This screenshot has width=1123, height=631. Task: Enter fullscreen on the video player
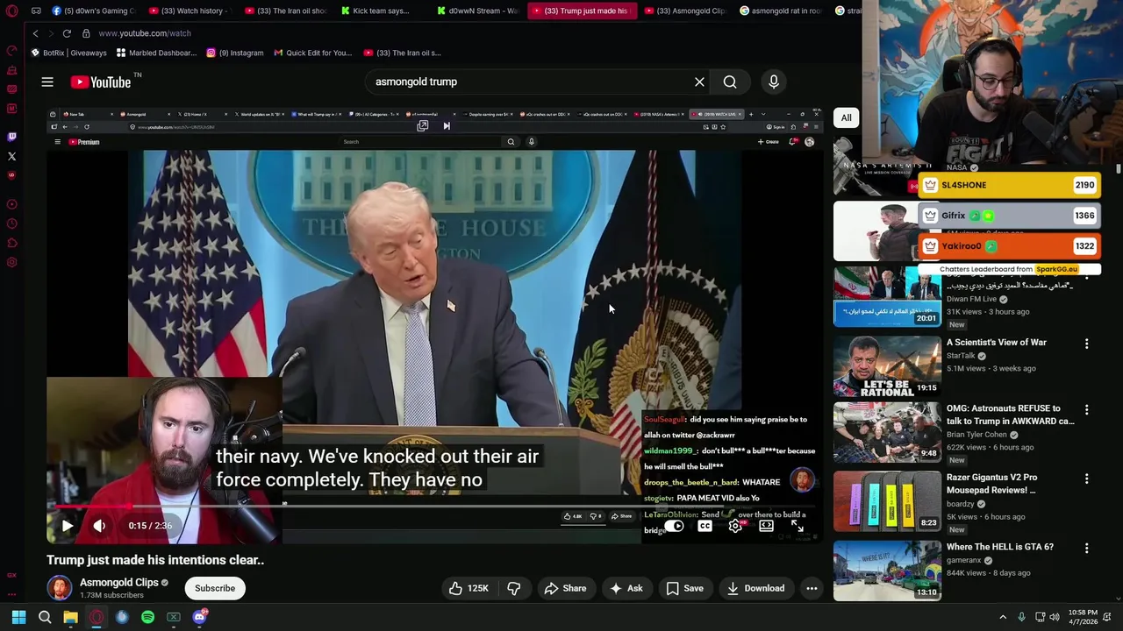pos(797,526)
